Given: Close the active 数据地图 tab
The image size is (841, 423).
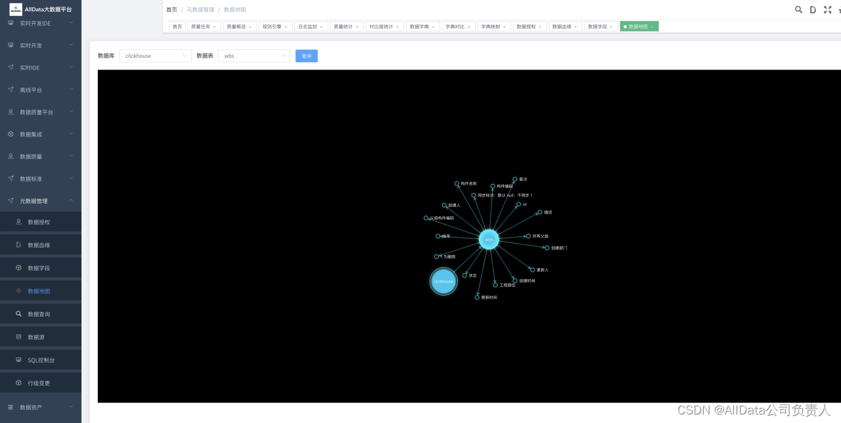Looking at the screenshot, I should (652, 27).
